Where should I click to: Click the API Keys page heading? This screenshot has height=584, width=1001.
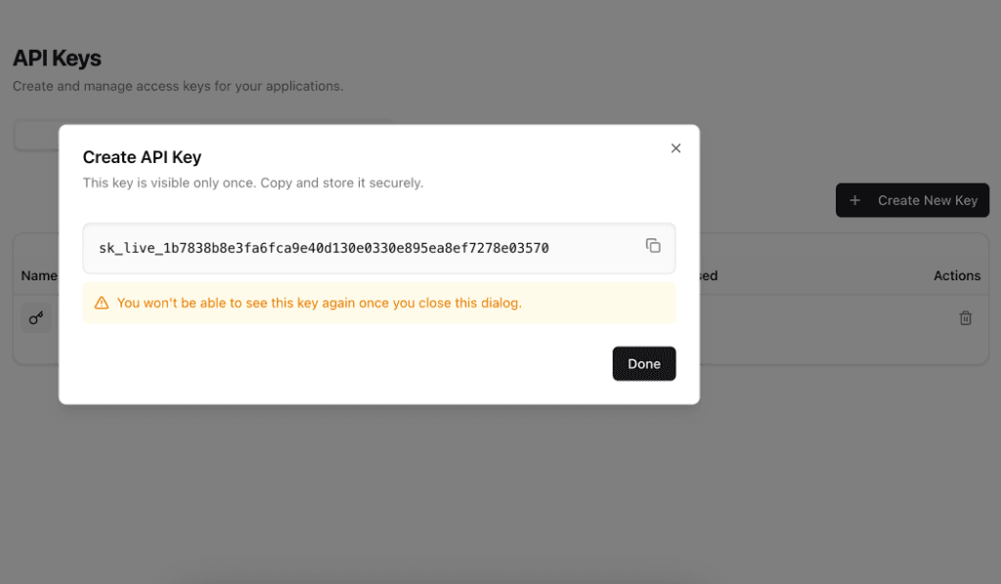[56, 58]
